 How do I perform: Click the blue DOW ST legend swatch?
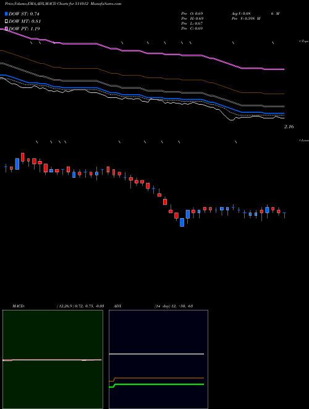coord(6,14)
